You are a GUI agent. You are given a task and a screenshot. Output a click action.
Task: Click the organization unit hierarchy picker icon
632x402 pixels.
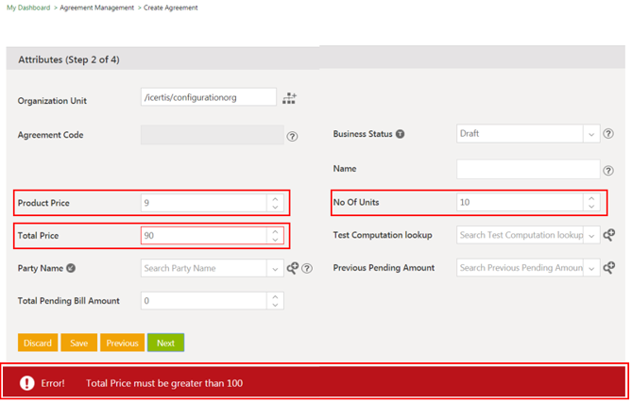click(289, 98)
